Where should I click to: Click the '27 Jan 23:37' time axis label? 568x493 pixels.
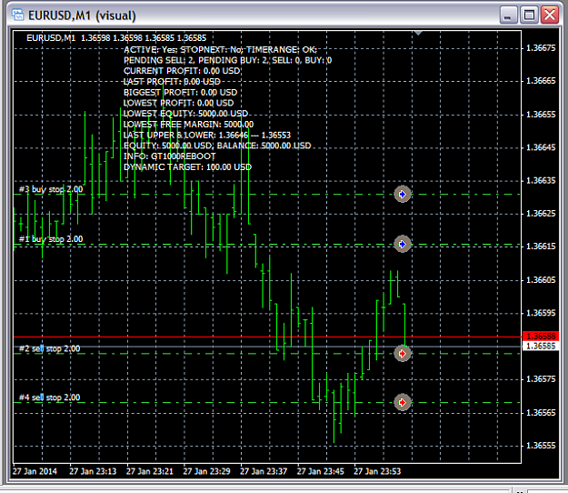click(x=264, y=471)
